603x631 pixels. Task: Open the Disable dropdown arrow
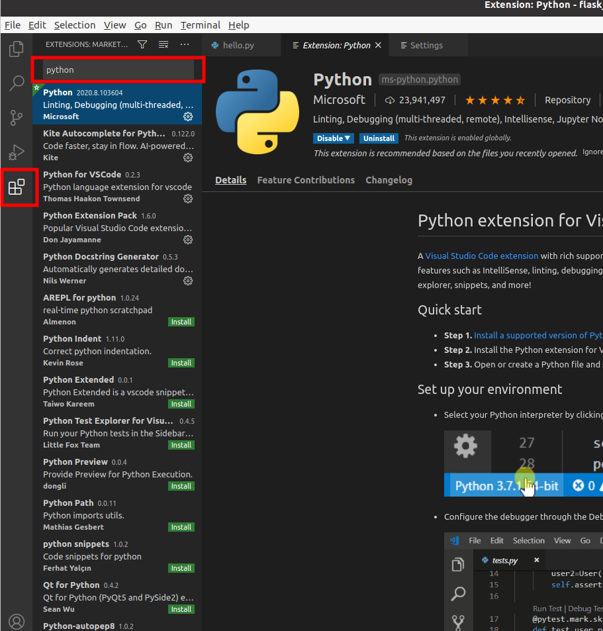click(347, 138)
